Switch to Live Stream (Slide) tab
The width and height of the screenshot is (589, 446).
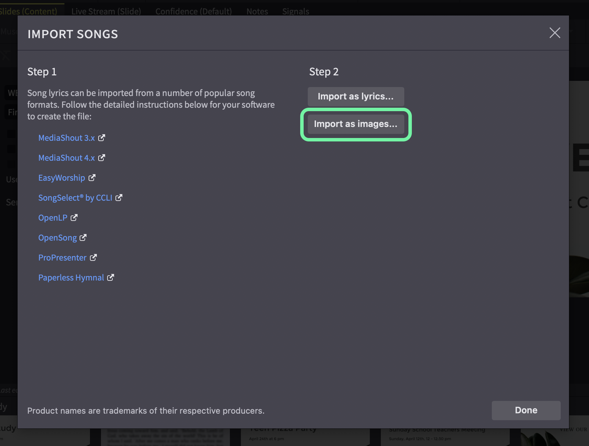point(106,11)
